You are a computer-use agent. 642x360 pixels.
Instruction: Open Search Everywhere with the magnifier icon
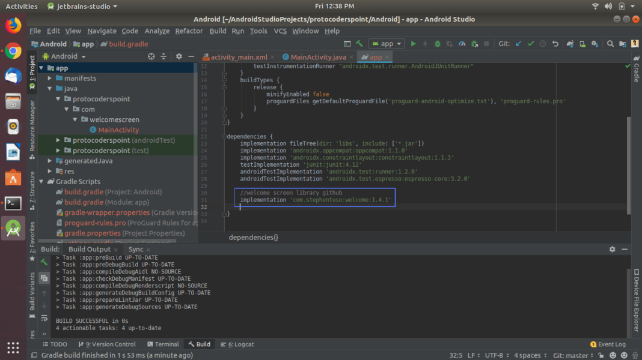[x=610, y=43]
